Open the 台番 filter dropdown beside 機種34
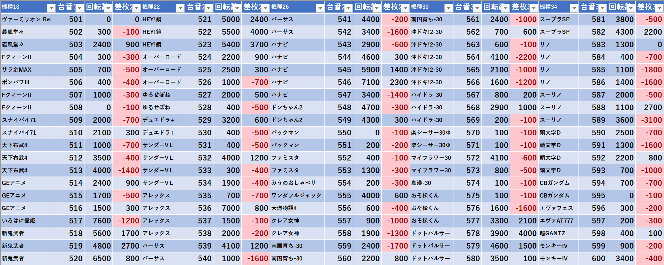Image resolution: width=664 pixels, height=265 pixels. pyautogui.click(x=603, y=8)
